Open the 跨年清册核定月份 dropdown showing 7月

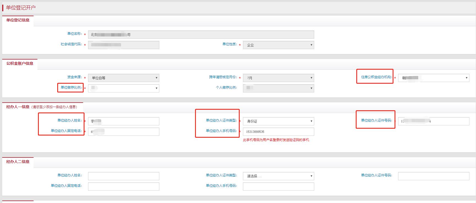278,78
